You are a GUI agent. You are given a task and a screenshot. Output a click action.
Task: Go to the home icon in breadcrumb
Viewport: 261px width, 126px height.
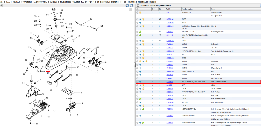pos(1,2)
